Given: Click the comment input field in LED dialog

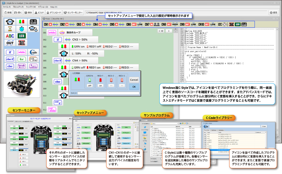Looking at the screenshot, I should [108, 93].
